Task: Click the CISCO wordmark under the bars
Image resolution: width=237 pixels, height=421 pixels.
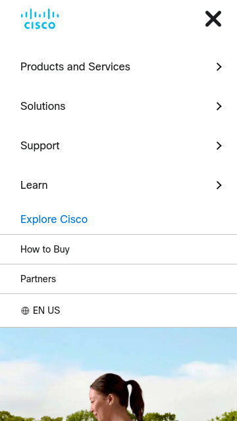Action: [x=39, y=25]
